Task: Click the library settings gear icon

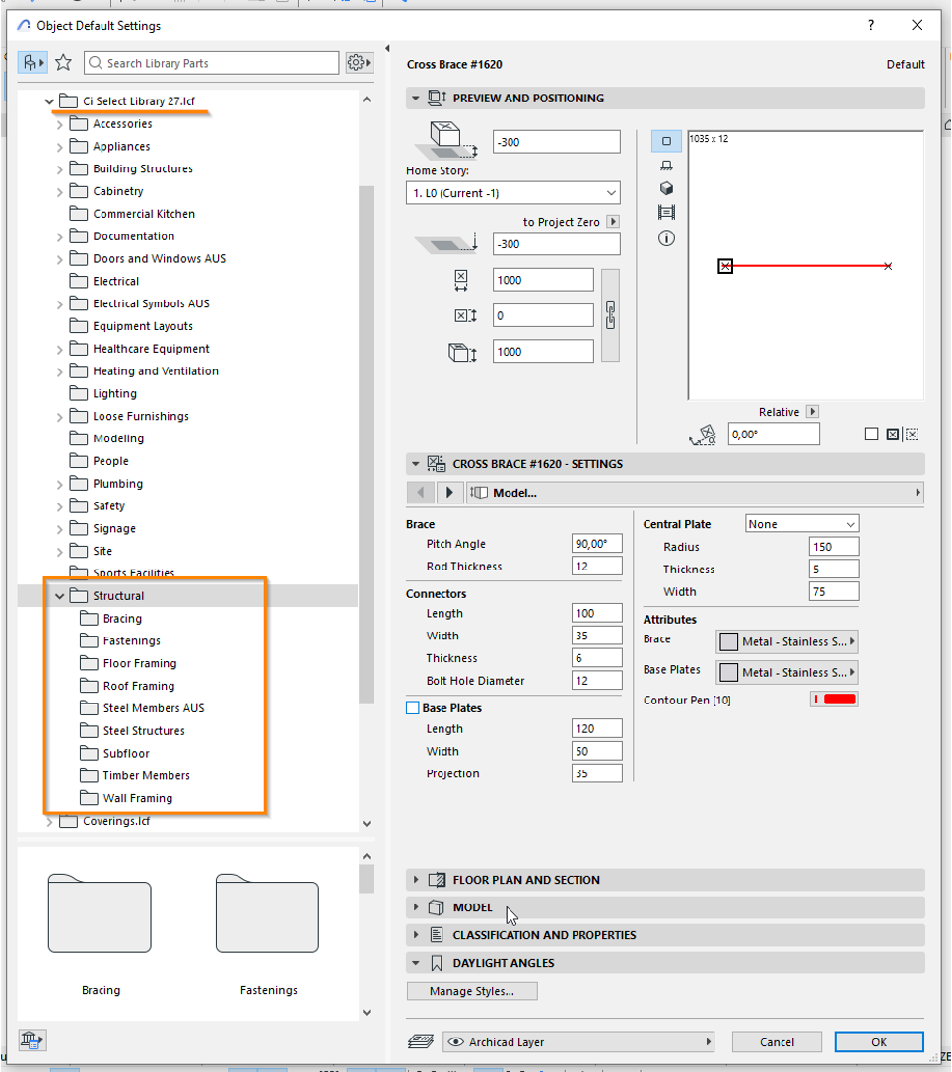Action: [359, 63]
